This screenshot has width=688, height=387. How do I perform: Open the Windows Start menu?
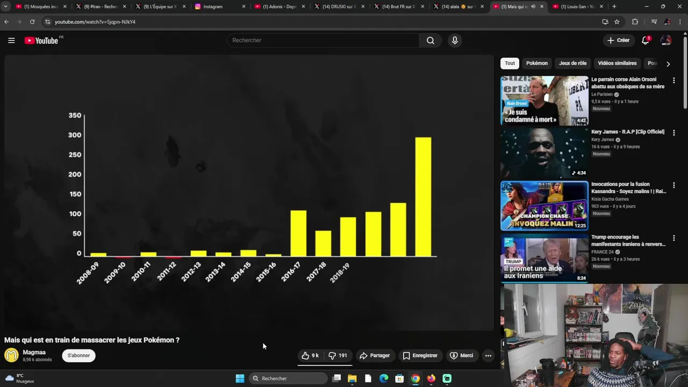click(x=240, y=378)
